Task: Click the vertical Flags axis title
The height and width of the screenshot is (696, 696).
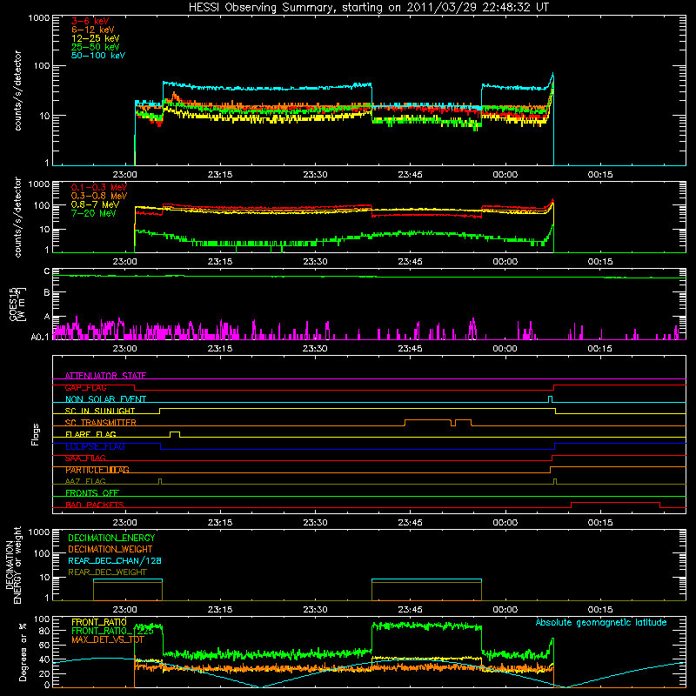Action: [36, 434]
